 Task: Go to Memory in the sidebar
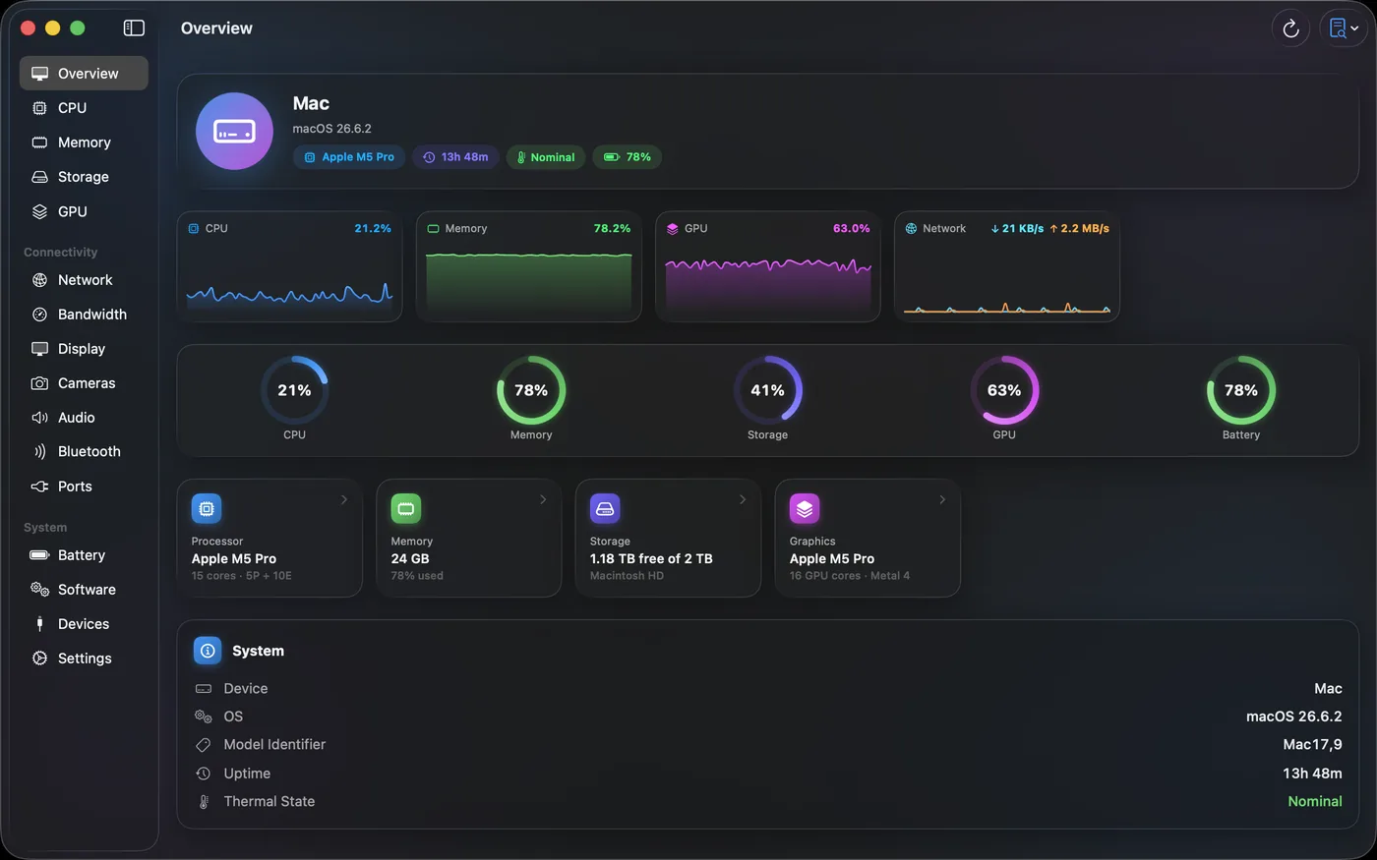pos(84,143)
